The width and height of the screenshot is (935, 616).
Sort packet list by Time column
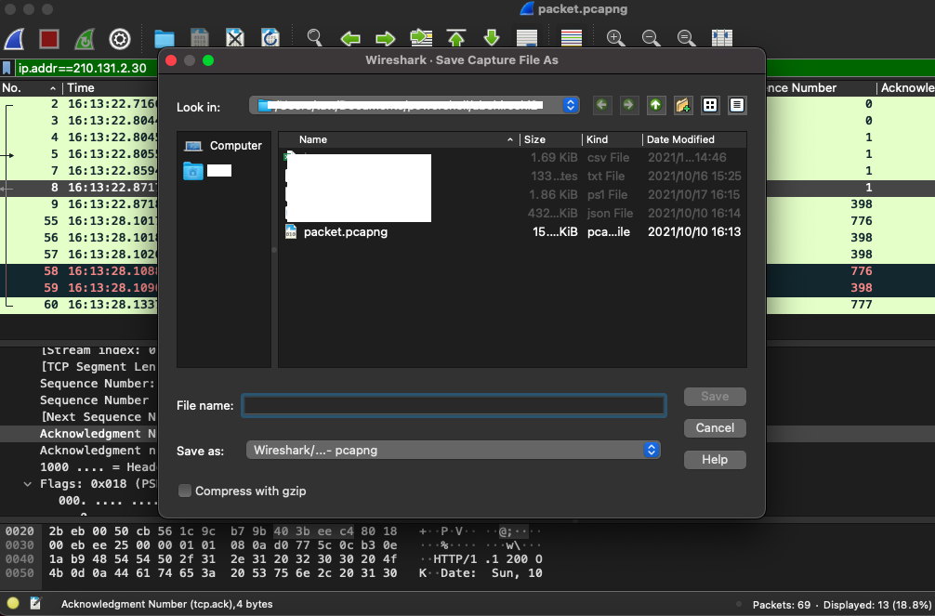pyautogui.click(x=111, y=87)
